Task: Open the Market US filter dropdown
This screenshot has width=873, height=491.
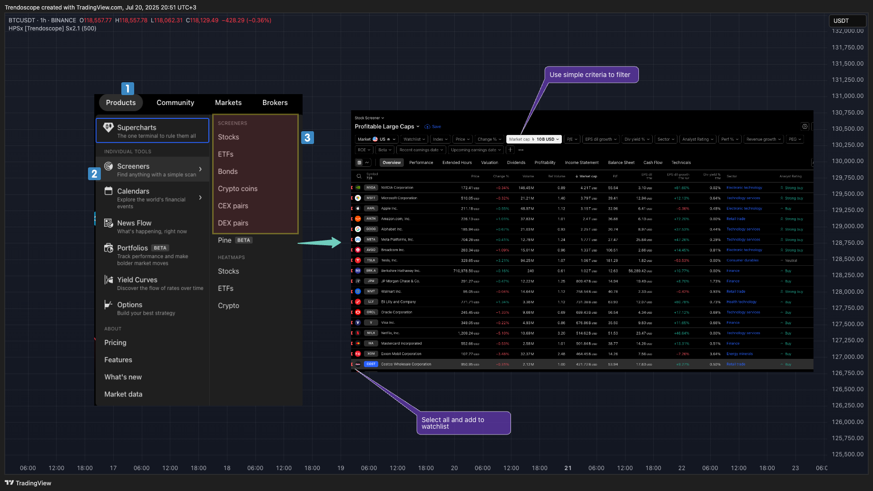Action: pos(376,139)
